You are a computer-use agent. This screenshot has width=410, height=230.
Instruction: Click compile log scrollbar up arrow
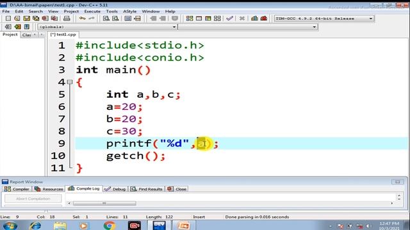click(399, 195)
